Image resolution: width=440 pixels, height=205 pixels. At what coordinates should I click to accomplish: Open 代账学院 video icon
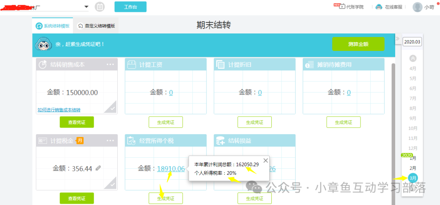[342, 7]
